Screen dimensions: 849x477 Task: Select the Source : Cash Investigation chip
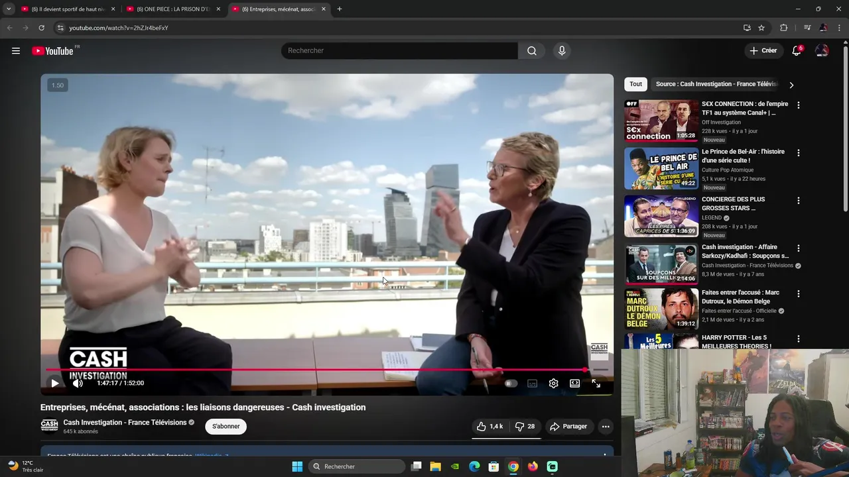click(716, 84)
